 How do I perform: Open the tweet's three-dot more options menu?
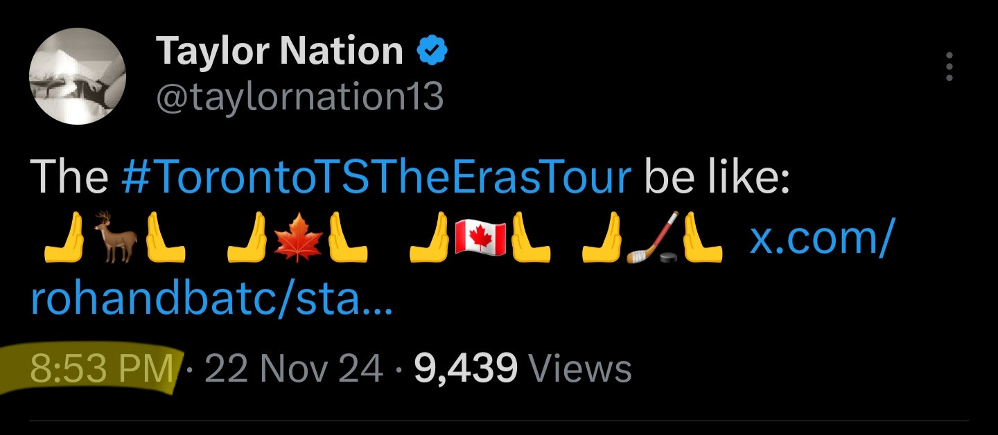click(949, 67)
